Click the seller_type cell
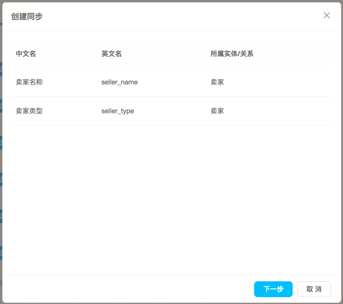The height and width of the screenshot is (304, 343). click(118, 111)
